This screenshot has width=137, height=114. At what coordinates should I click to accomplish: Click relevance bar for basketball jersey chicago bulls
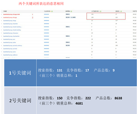(x=47, y=14)
